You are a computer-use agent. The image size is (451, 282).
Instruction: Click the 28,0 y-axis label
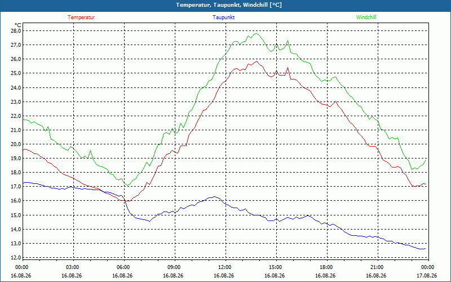pos(16,31)
